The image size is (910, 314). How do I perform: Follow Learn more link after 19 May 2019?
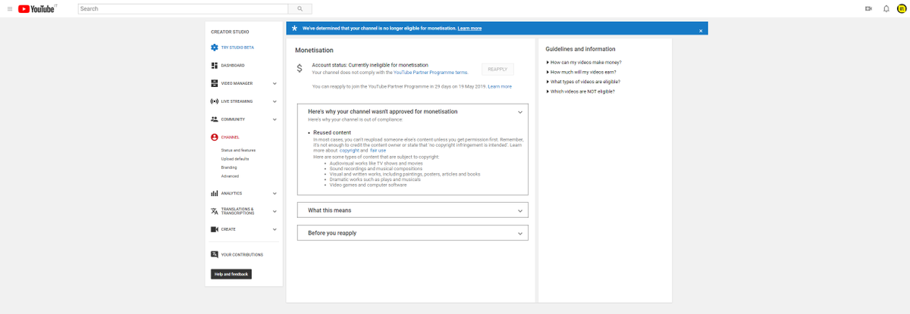[x=500, y=87]
